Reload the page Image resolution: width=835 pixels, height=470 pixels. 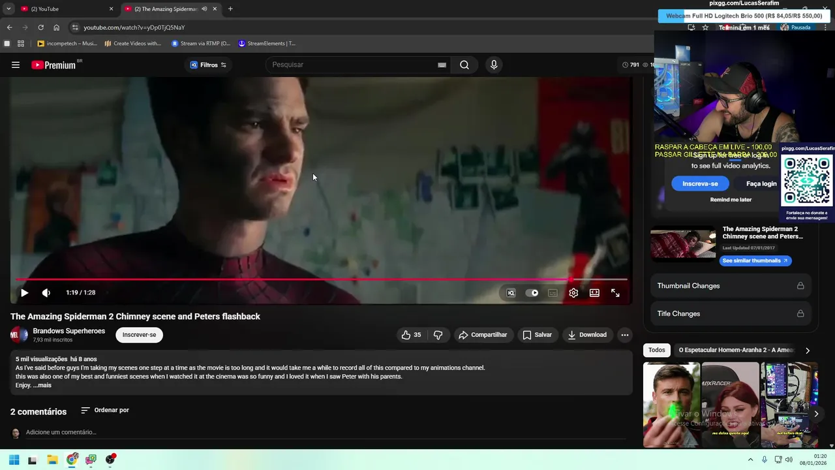click(40, 27)
